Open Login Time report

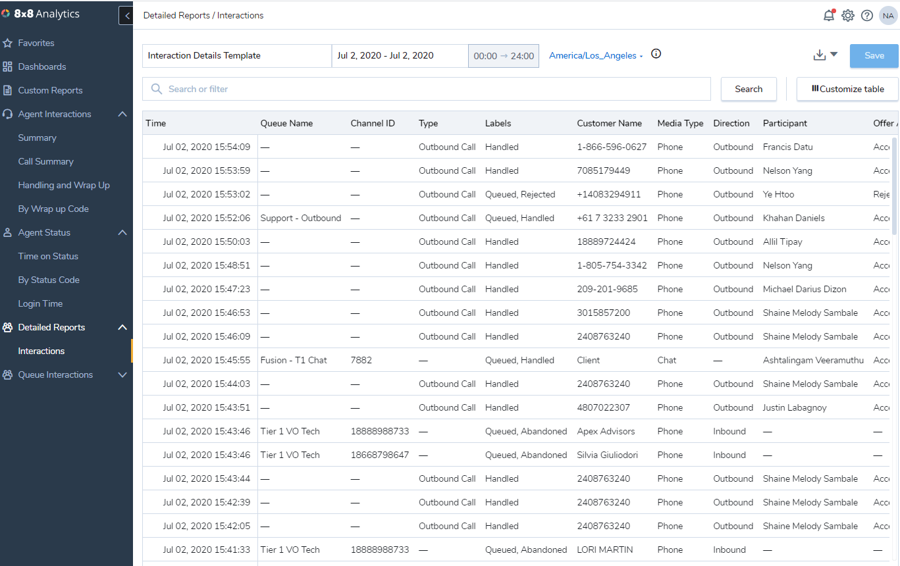(x=40, y=303)
